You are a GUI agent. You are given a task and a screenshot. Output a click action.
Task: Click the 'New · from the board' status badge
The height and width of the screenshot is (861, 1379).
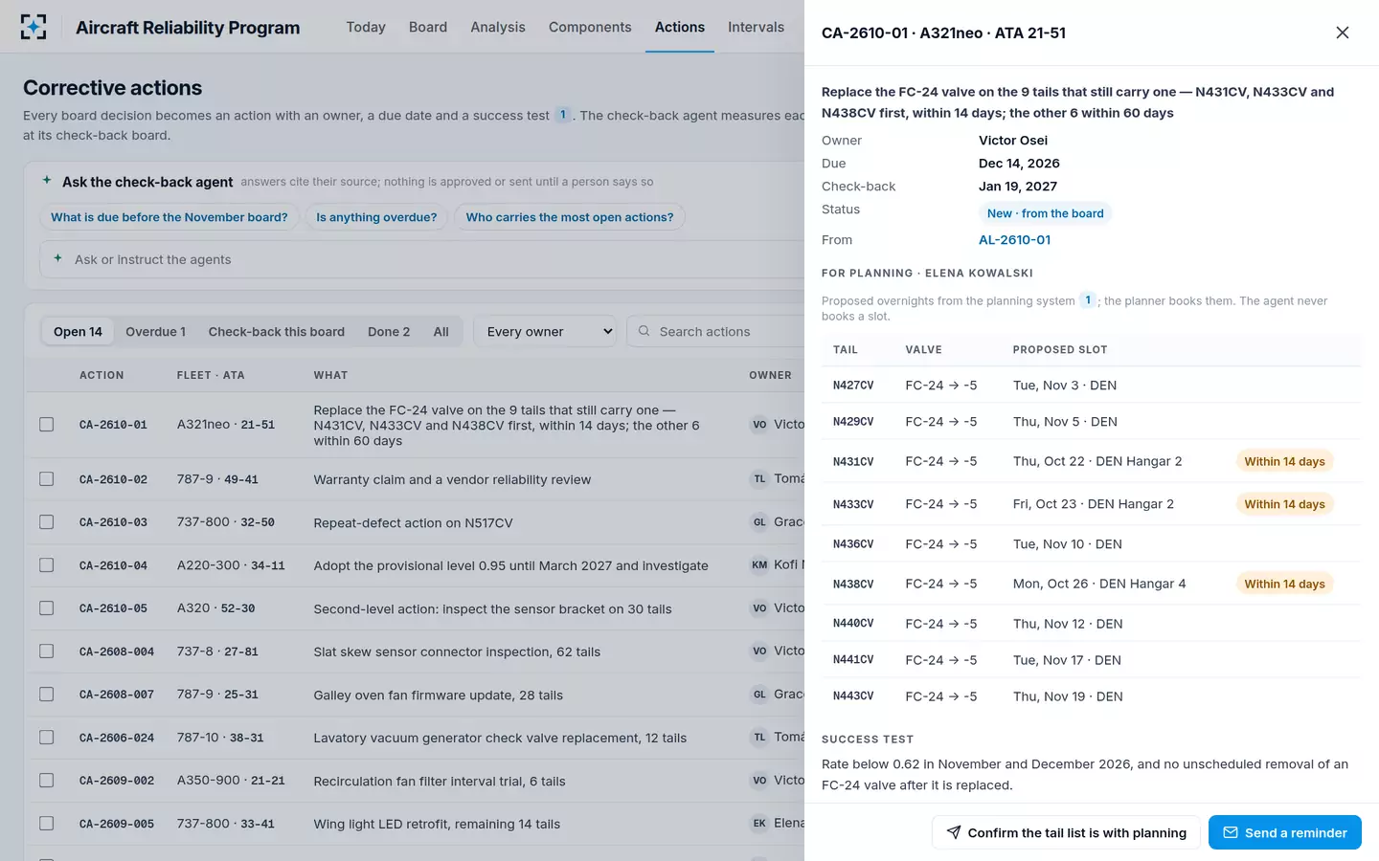[1045, 213]
